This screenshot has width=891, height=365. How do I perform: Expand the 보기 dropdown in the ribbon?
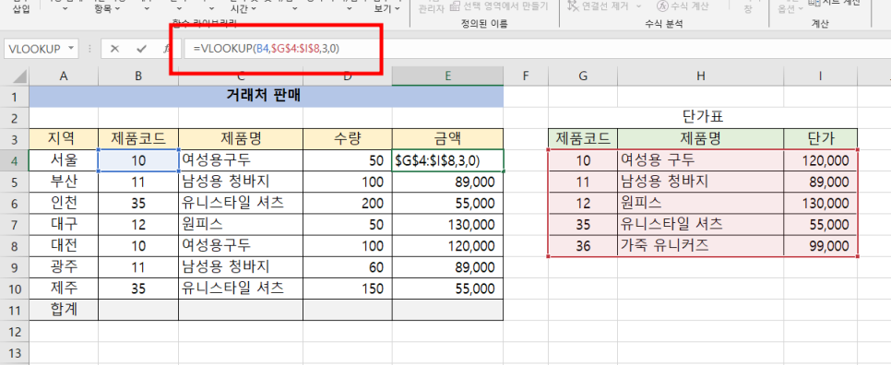(x=398, y=8)
